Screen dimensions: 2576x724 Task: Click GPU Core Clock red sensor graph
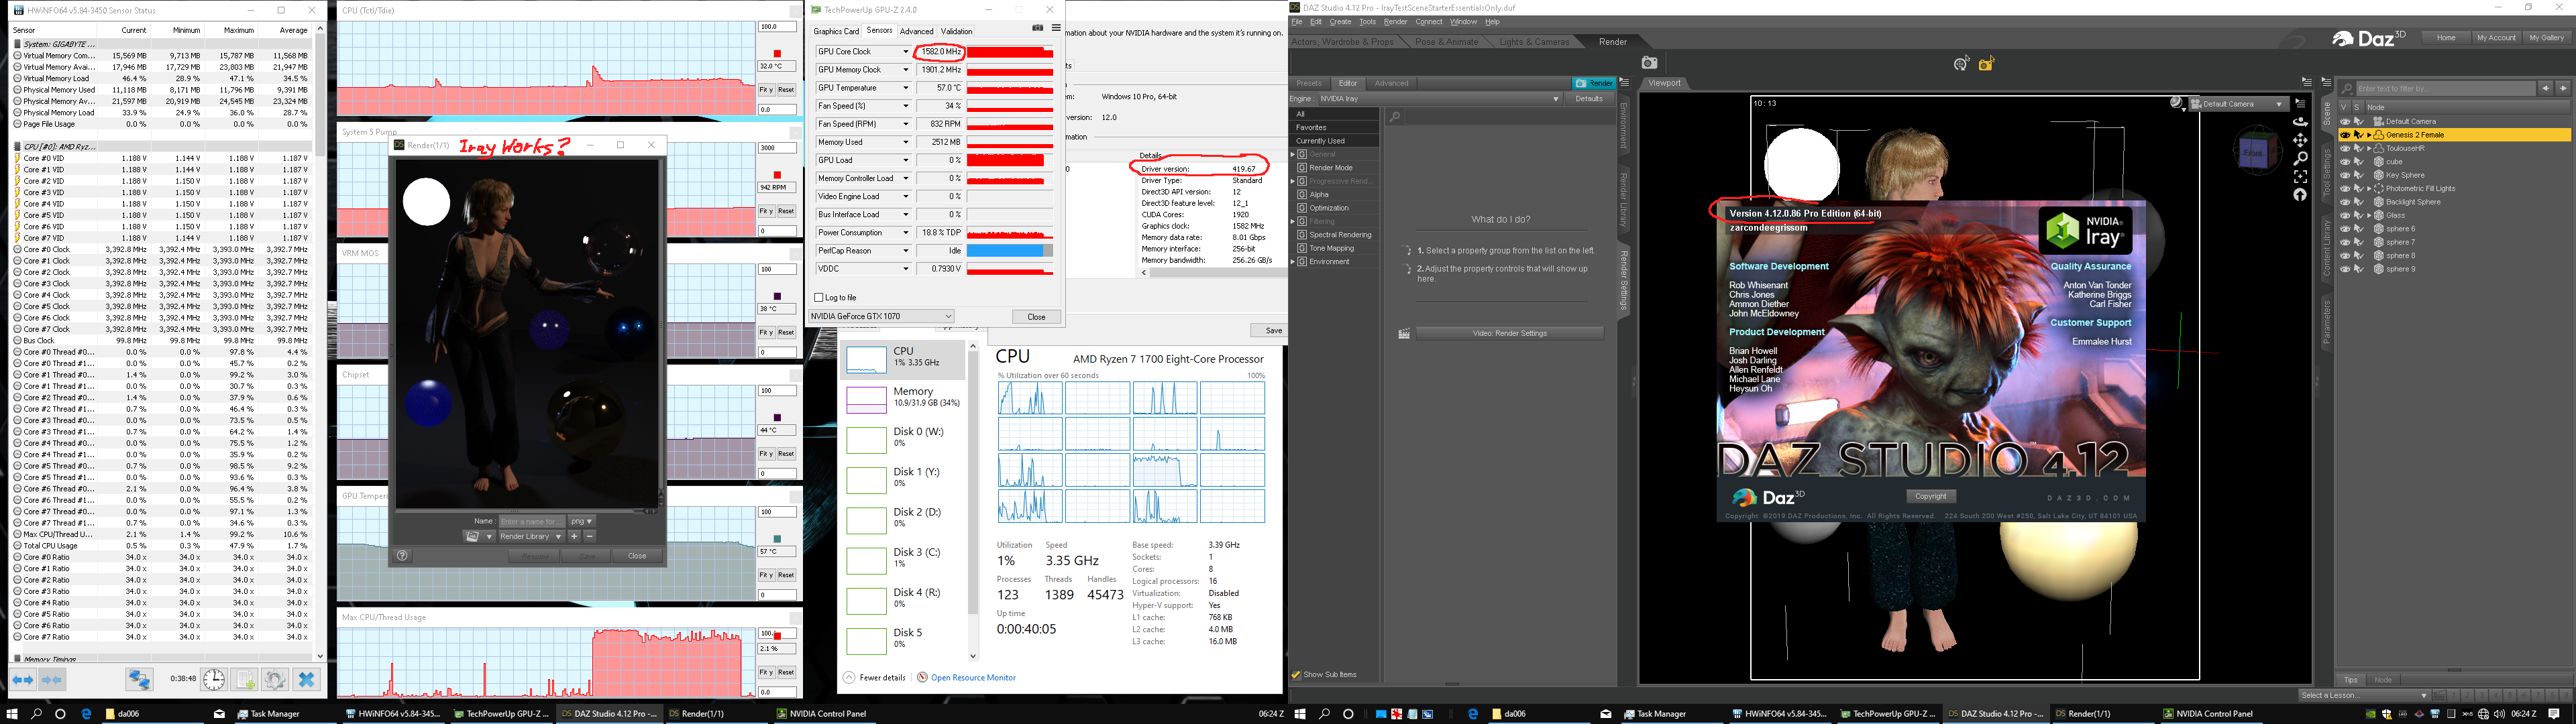1010,52
